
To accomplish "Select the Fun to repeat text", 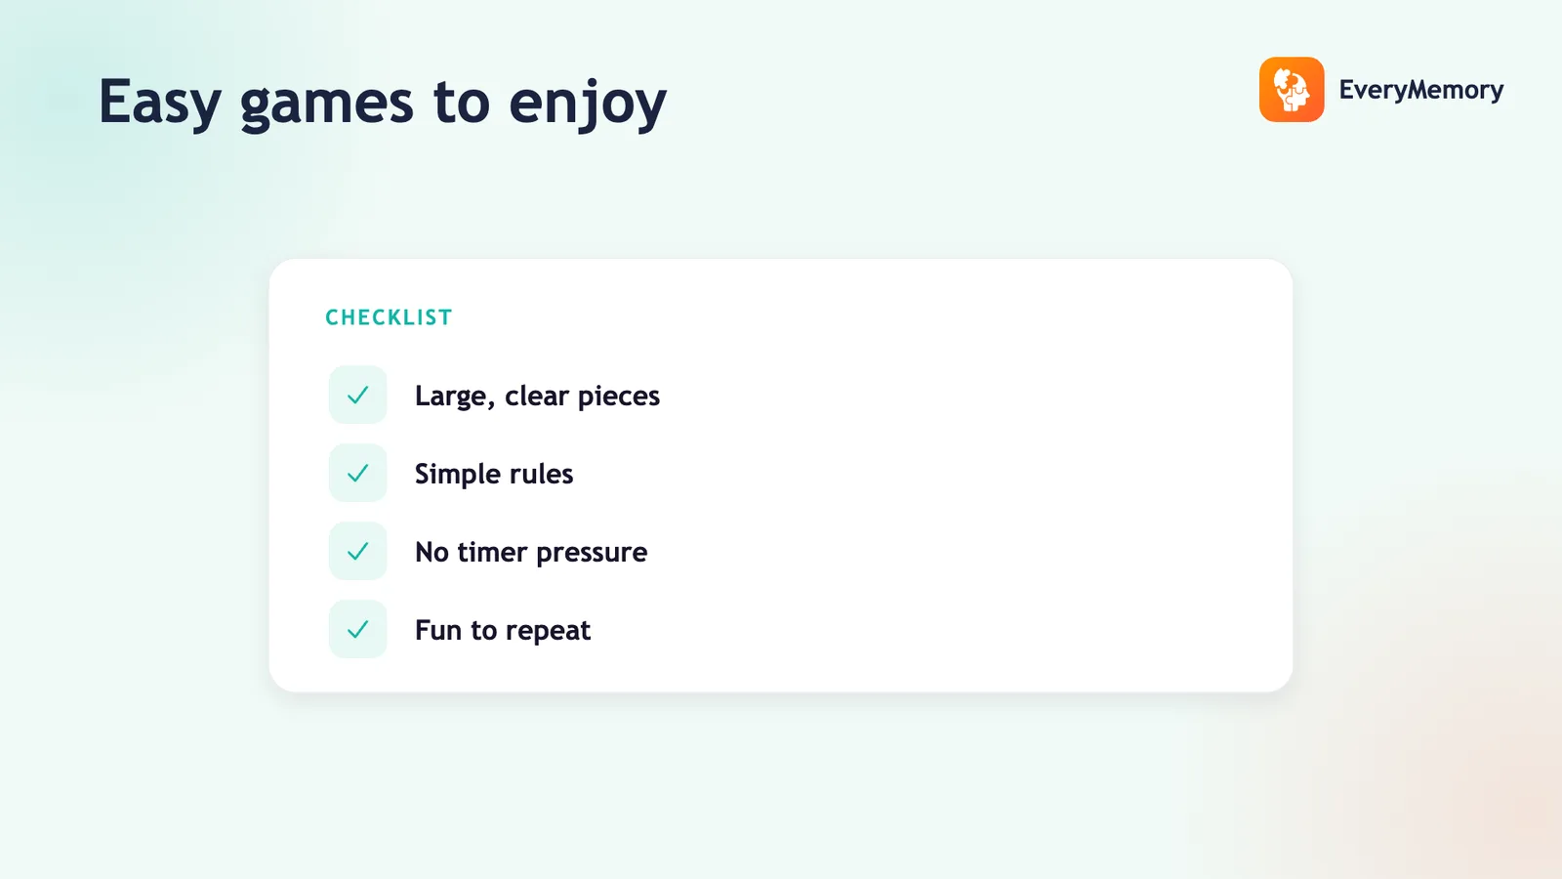I will coord(503,630).
